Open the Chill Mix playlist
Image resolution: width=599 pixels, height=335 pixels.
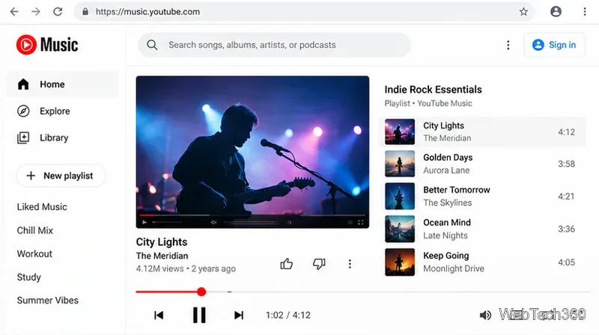pyautogui.click(x=34, y=230)
